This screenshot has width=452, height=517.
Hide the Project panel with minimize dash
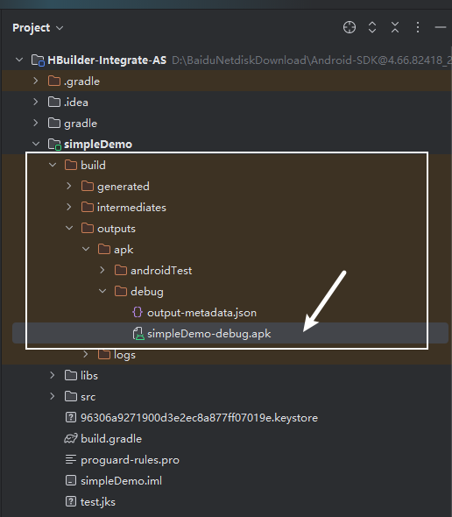441,27
